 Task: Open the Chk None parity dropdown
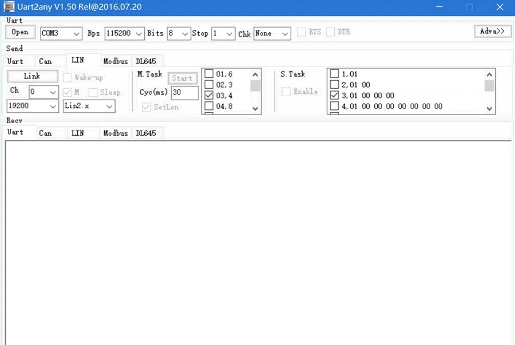coord(284,34)
